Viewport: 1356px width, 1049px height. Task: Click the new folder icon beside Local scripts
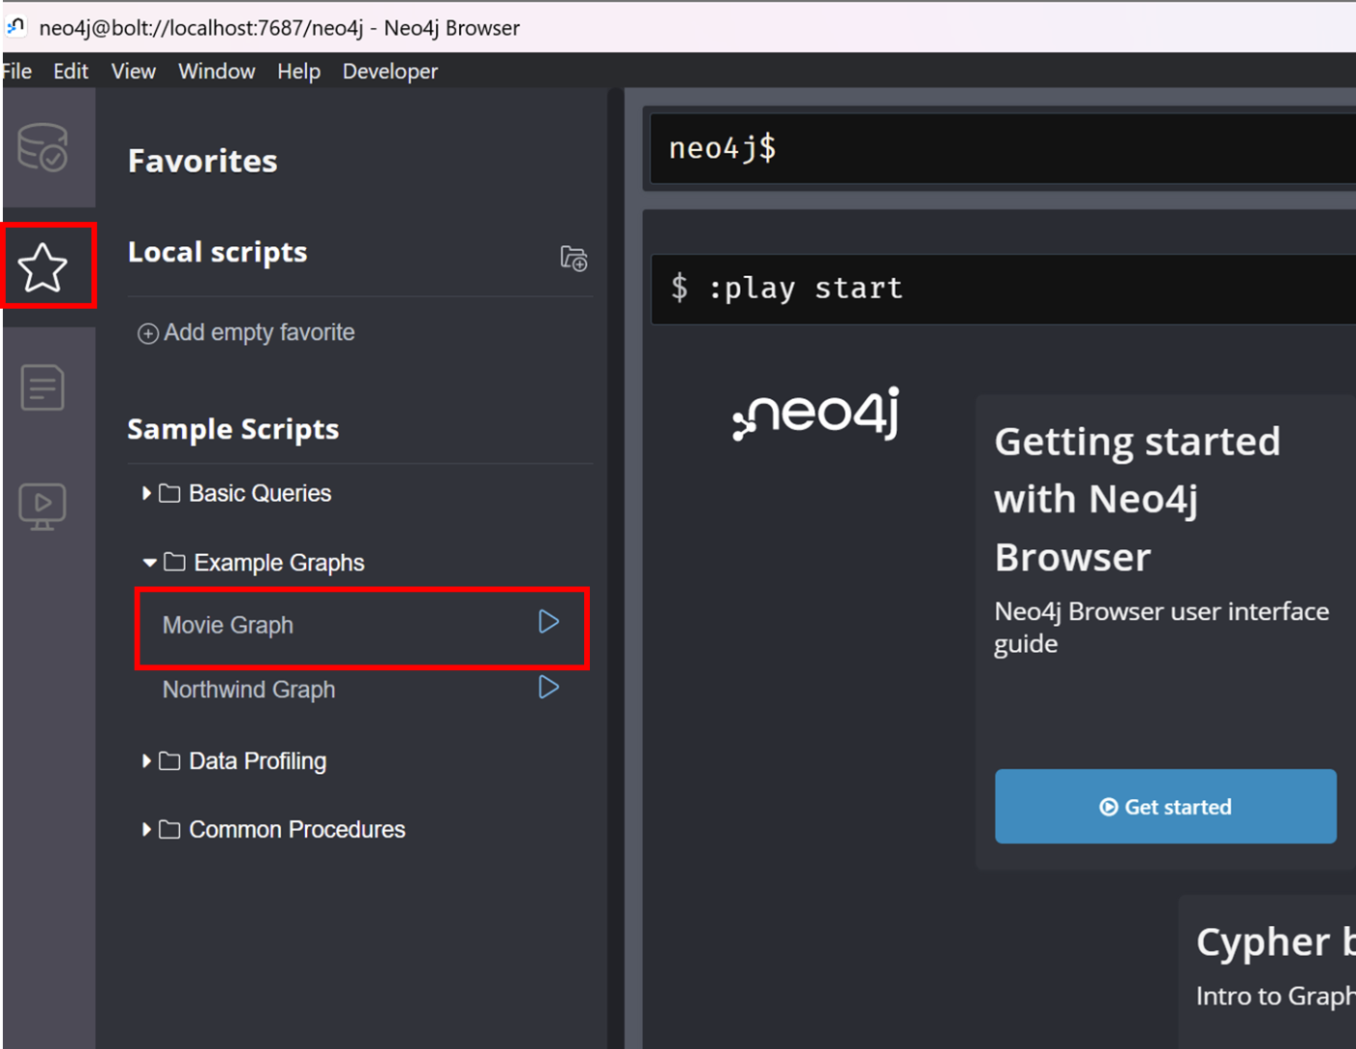tap(573, 258)
